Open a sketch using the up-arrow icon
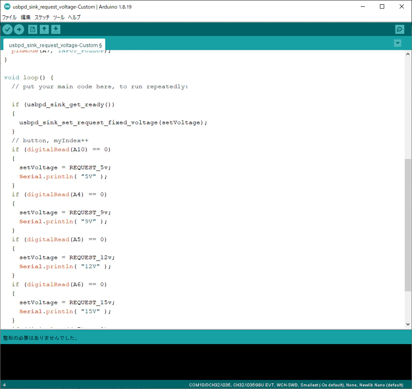Viewport: 412px width, 389px height. tap(44, 30)
